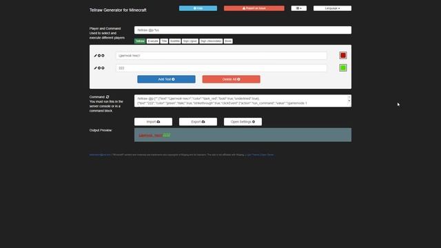The image size is (441, 248).
Task: Switch to the Sign (give) tab
Action: tap(190, 41)
